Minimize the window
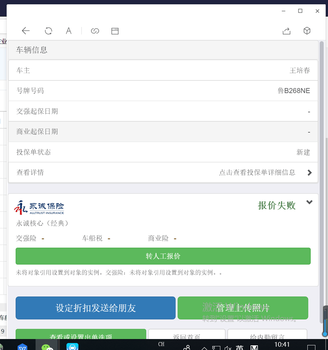Viewport: 328px width, 350px height. point(283,11)
